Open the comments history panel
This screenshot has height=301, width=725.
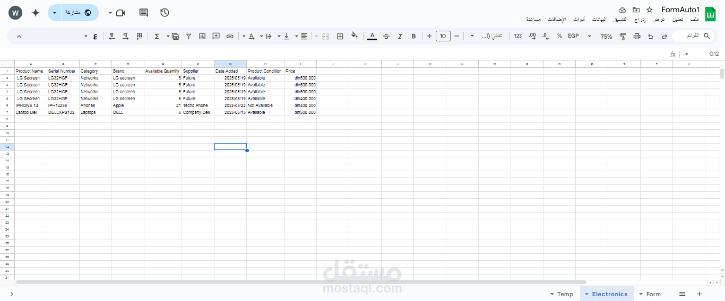[x=143, y=13]
